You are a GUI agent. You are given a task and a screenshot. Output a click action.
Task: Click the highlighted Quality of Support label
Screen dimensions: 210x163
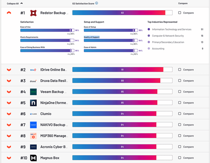pos(92,37)
